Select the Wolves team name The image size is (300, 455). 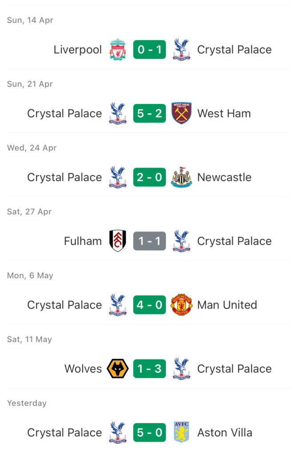click(83, 369)
